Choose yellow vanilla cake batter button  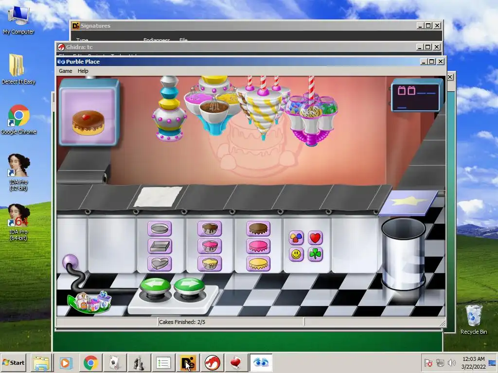point(209,264)
